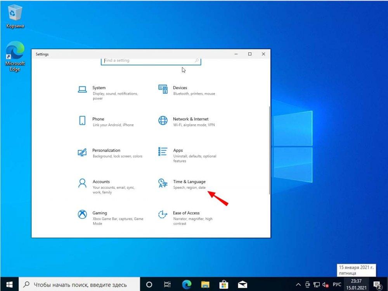Viewport: 388px width, 291px height.
Task: Click 'Uninstall, defaults, optional features' text
Action: (195, 158)
